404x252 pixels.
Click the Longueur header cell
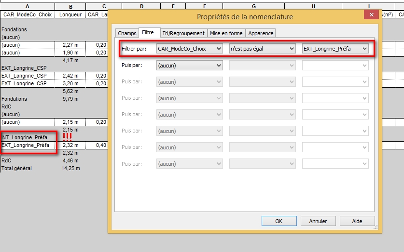(x=70, y=14)
